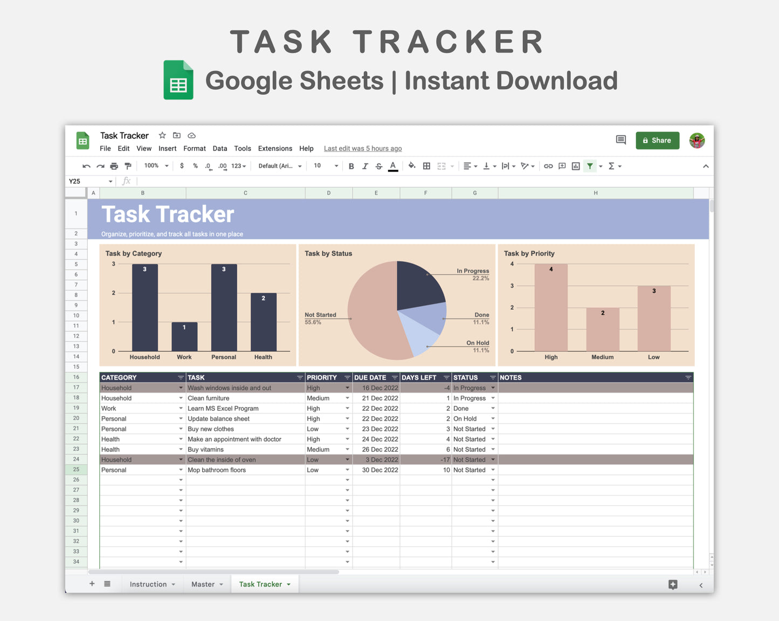The height and width of the screenshot is (621, 779).
Task: Click the Percent format icon
Action: tap(195, 166)
